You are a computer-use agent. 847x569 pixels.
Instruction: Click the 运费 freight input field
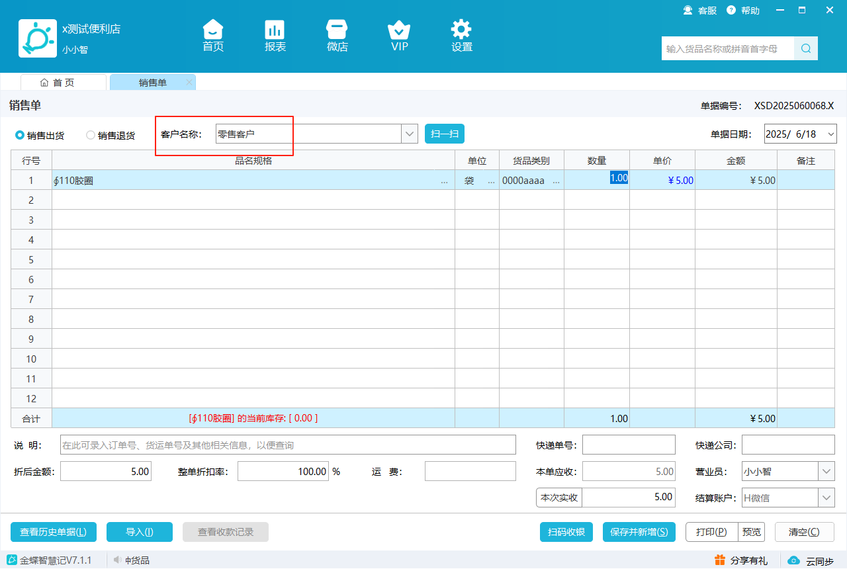point(470,472)
